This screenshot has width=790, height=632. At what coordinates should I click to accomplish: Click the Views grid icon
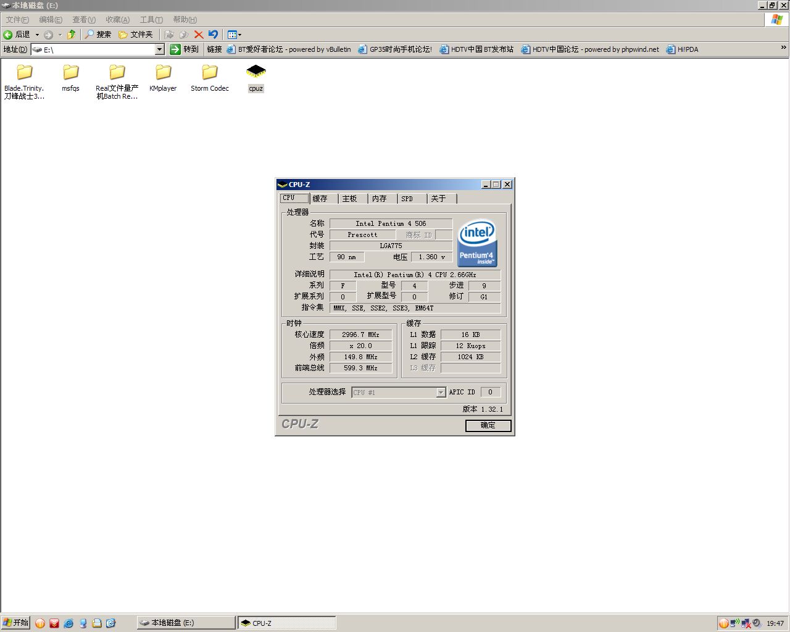[232, 35]
